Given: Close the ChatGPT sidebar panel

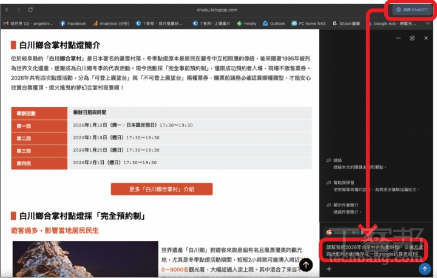Looking at the screenshot, I should tap(426, 38).
